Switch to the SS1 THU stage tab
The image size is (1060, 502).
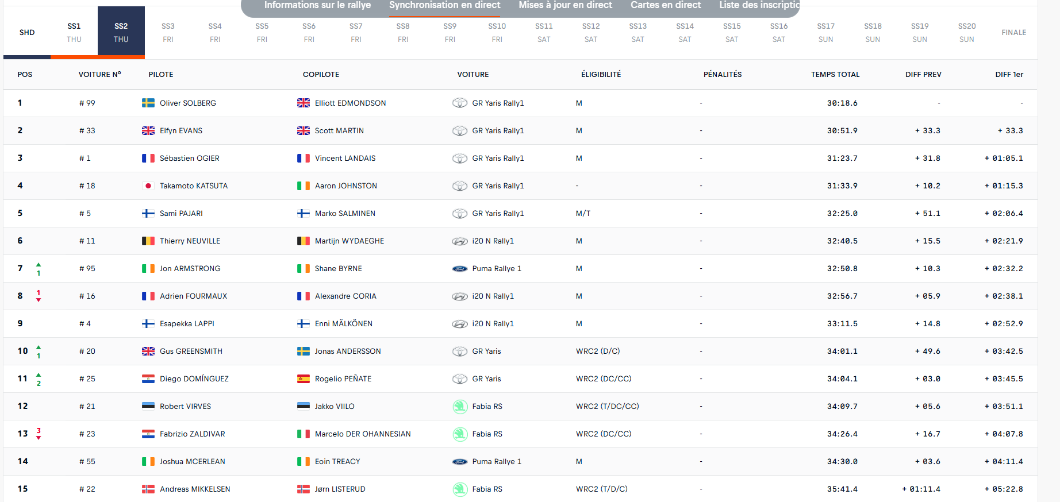74,32
